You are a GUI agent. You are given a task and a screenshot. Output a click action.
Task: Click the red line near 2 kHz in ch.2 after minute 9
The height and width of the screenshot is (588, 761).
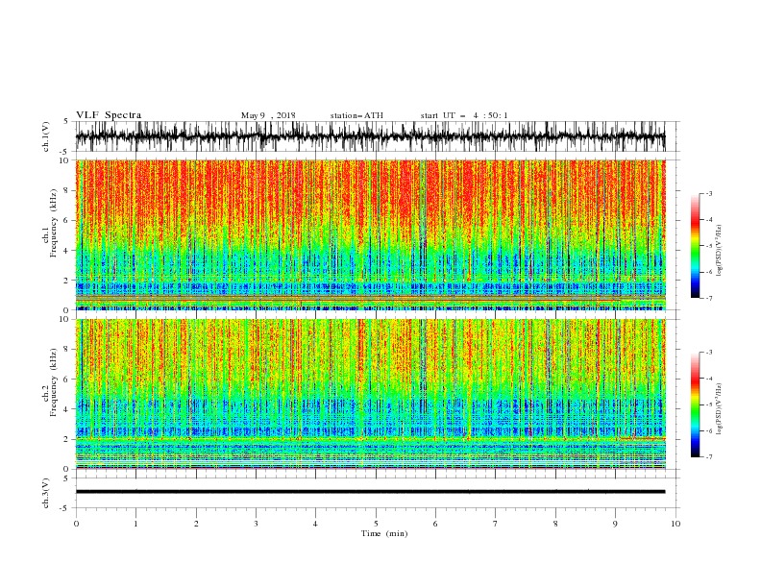[x=642, y=438]
